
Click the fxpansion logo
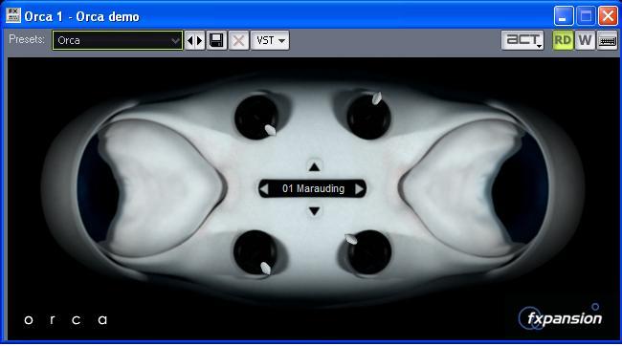pos(560,317)
